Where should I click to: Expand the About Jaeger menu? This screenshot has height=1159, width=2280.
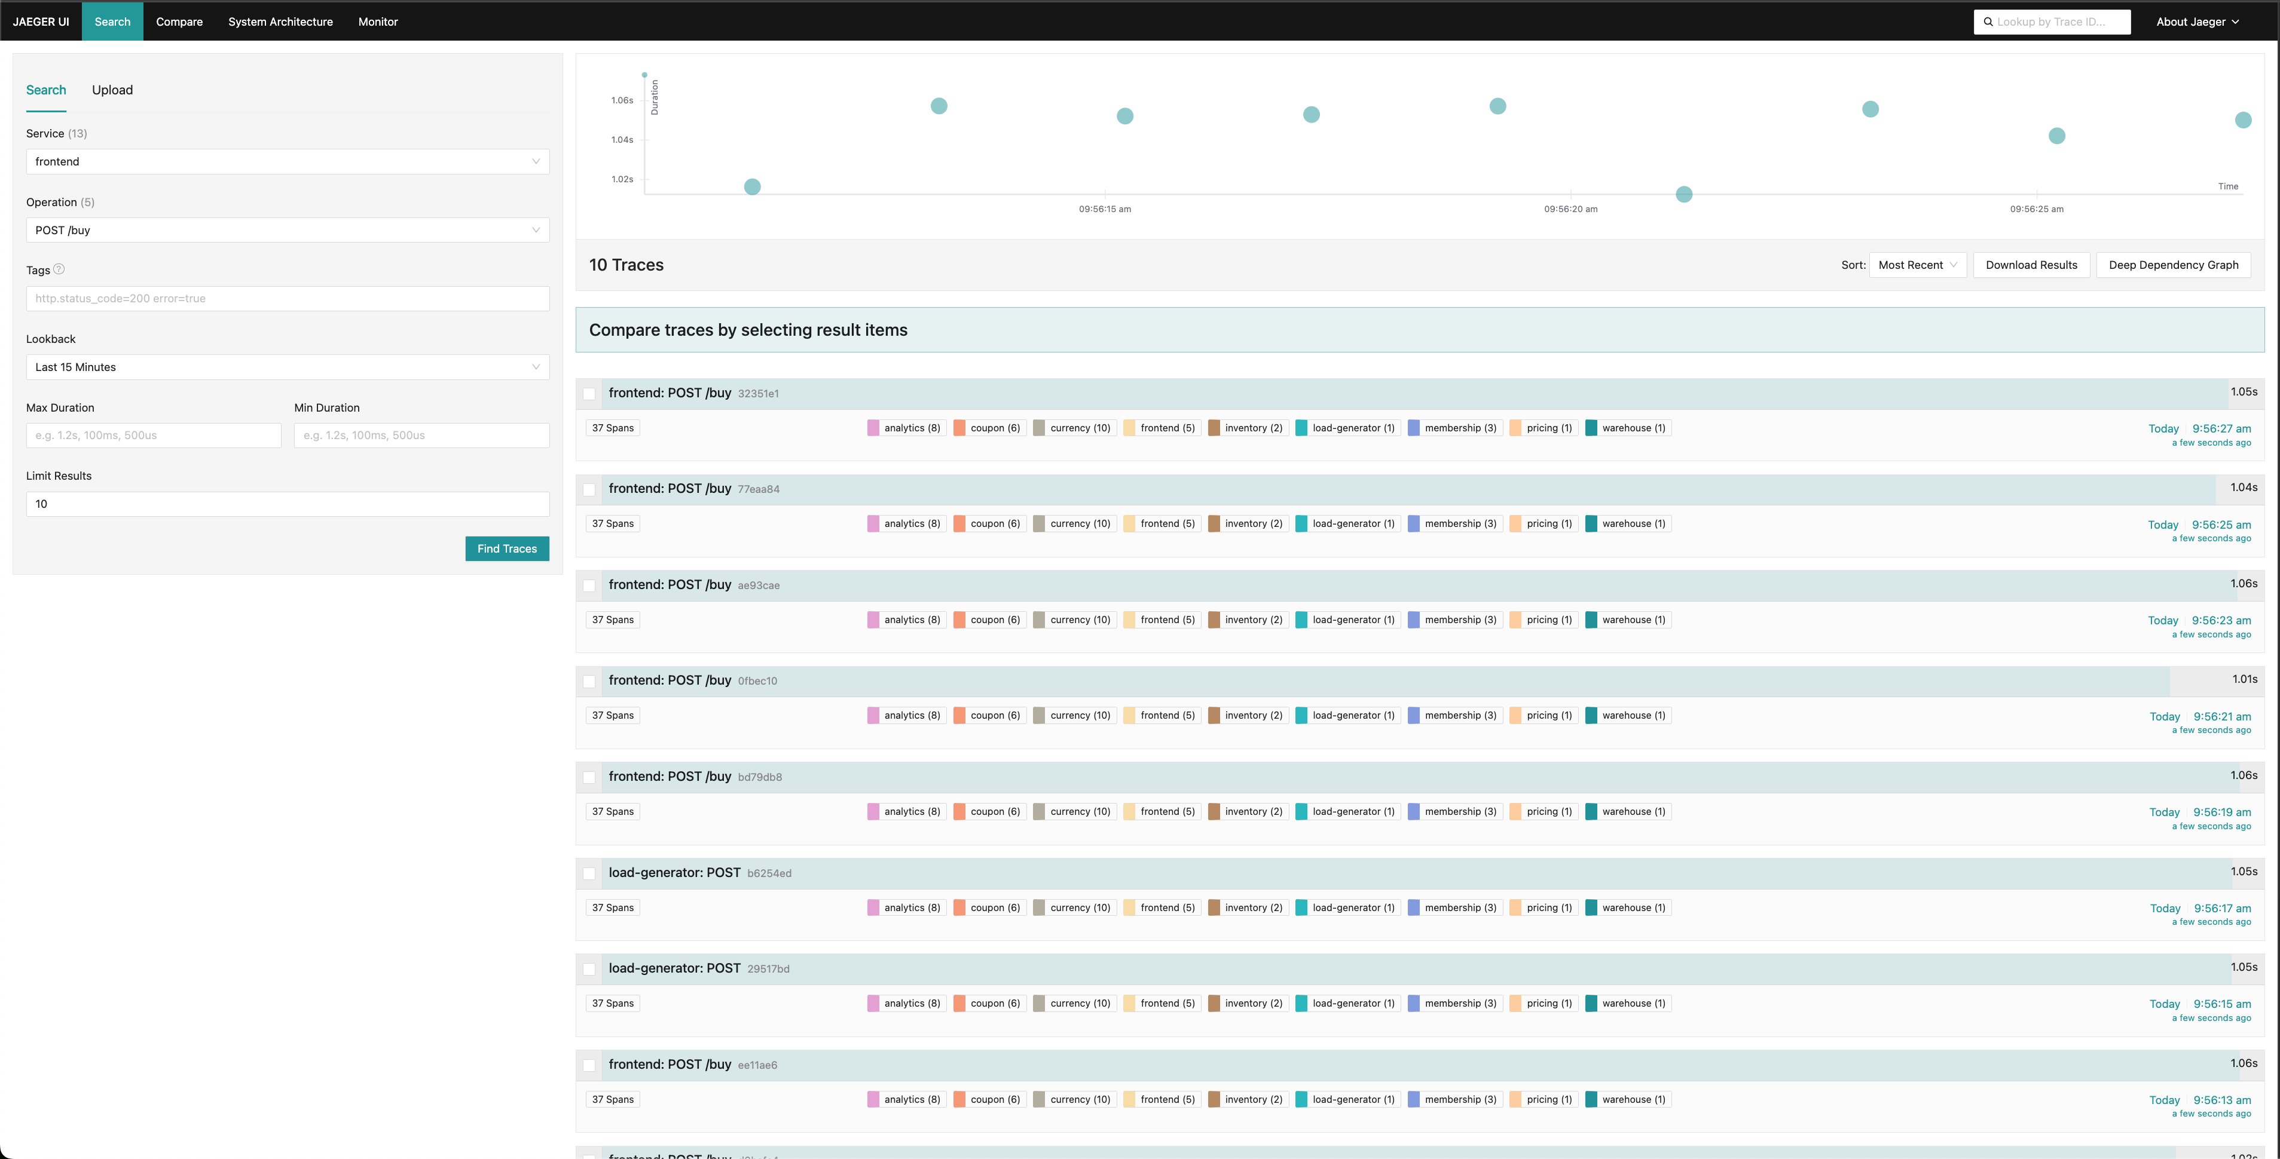[x=2197, y=22]
